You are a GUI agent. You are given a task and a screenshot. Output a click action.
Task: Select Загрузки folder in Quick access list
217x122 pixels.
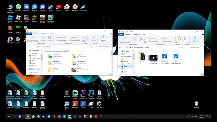click(79, 56)
